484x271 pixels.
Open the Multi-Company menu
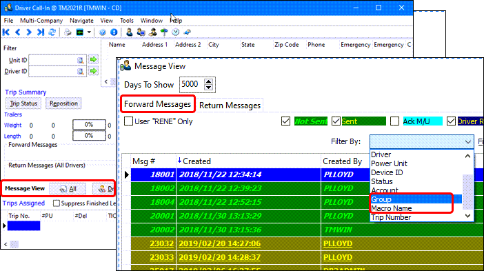[x=41, y=21]
